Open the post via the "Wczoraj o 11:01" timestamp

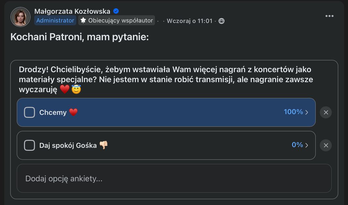tap(189, 21)
